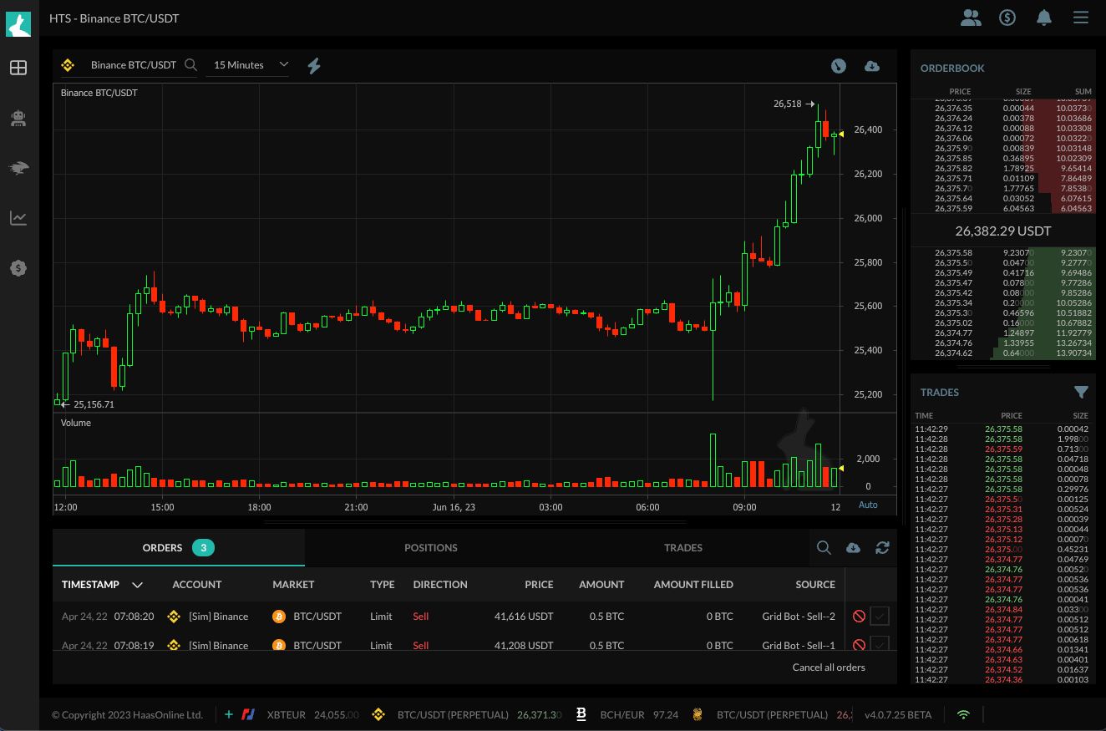Tick the checkbox for the Grid Bot Sell--2 order
The width and height of the screenshot is (1106, 731).
(x=881, y=616)
